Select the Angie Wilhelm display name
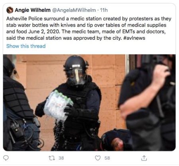The width and height of the screenshot is (179, 166). [x=33, y=10]
